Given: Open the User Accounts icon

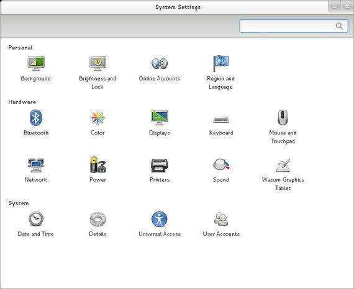Looking at the screenshot, I should [221, 219].
